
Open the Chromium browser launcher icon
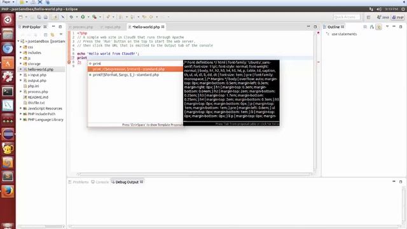(x=8, y=48)
